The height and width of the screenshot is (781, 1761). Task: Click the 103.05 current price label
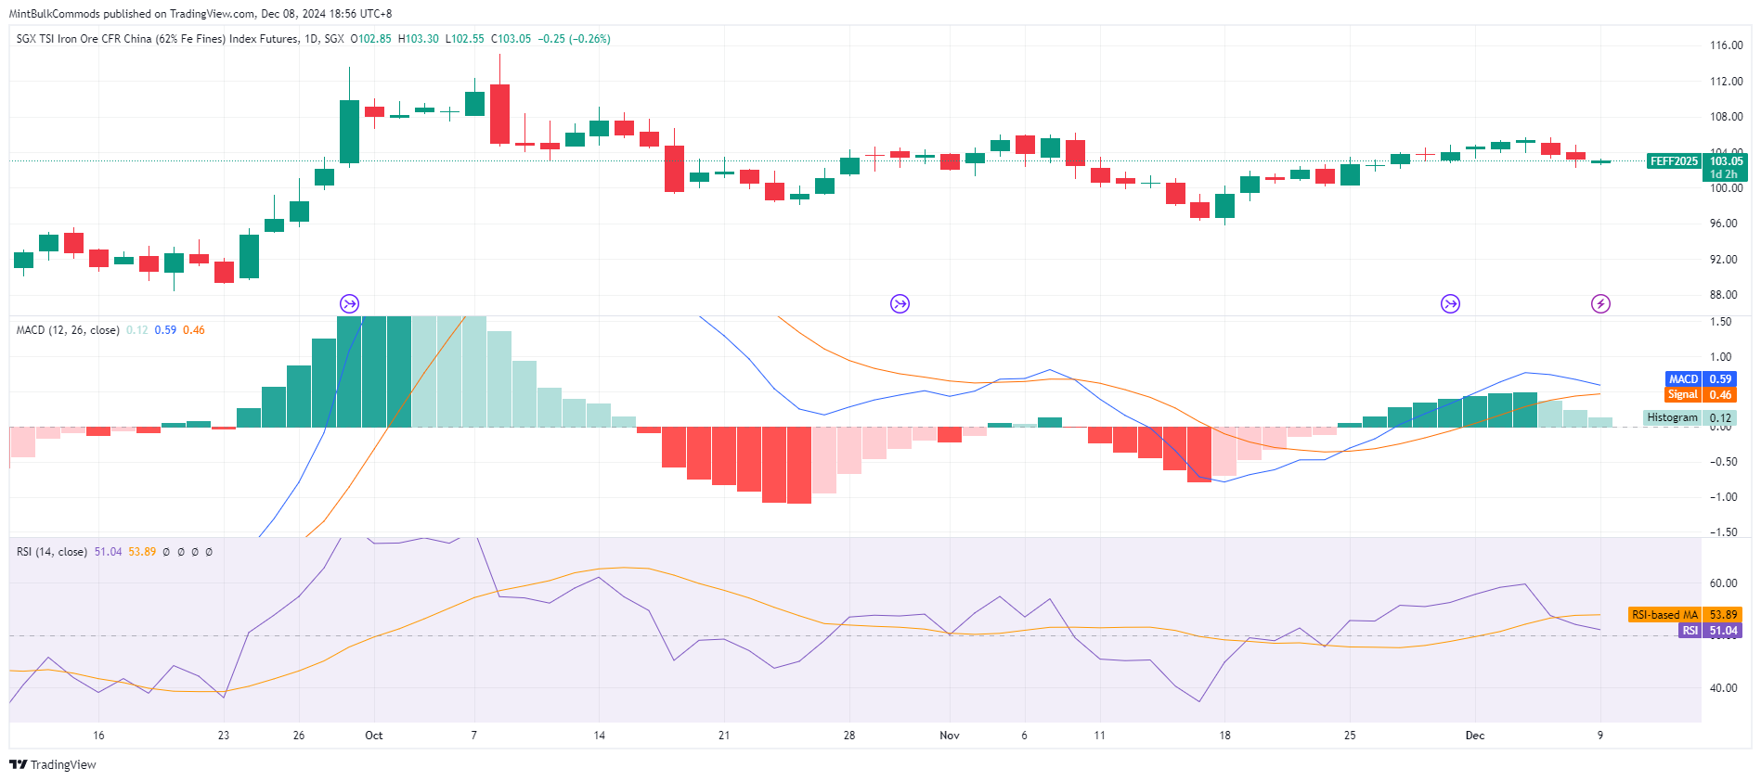point(1727,161)
